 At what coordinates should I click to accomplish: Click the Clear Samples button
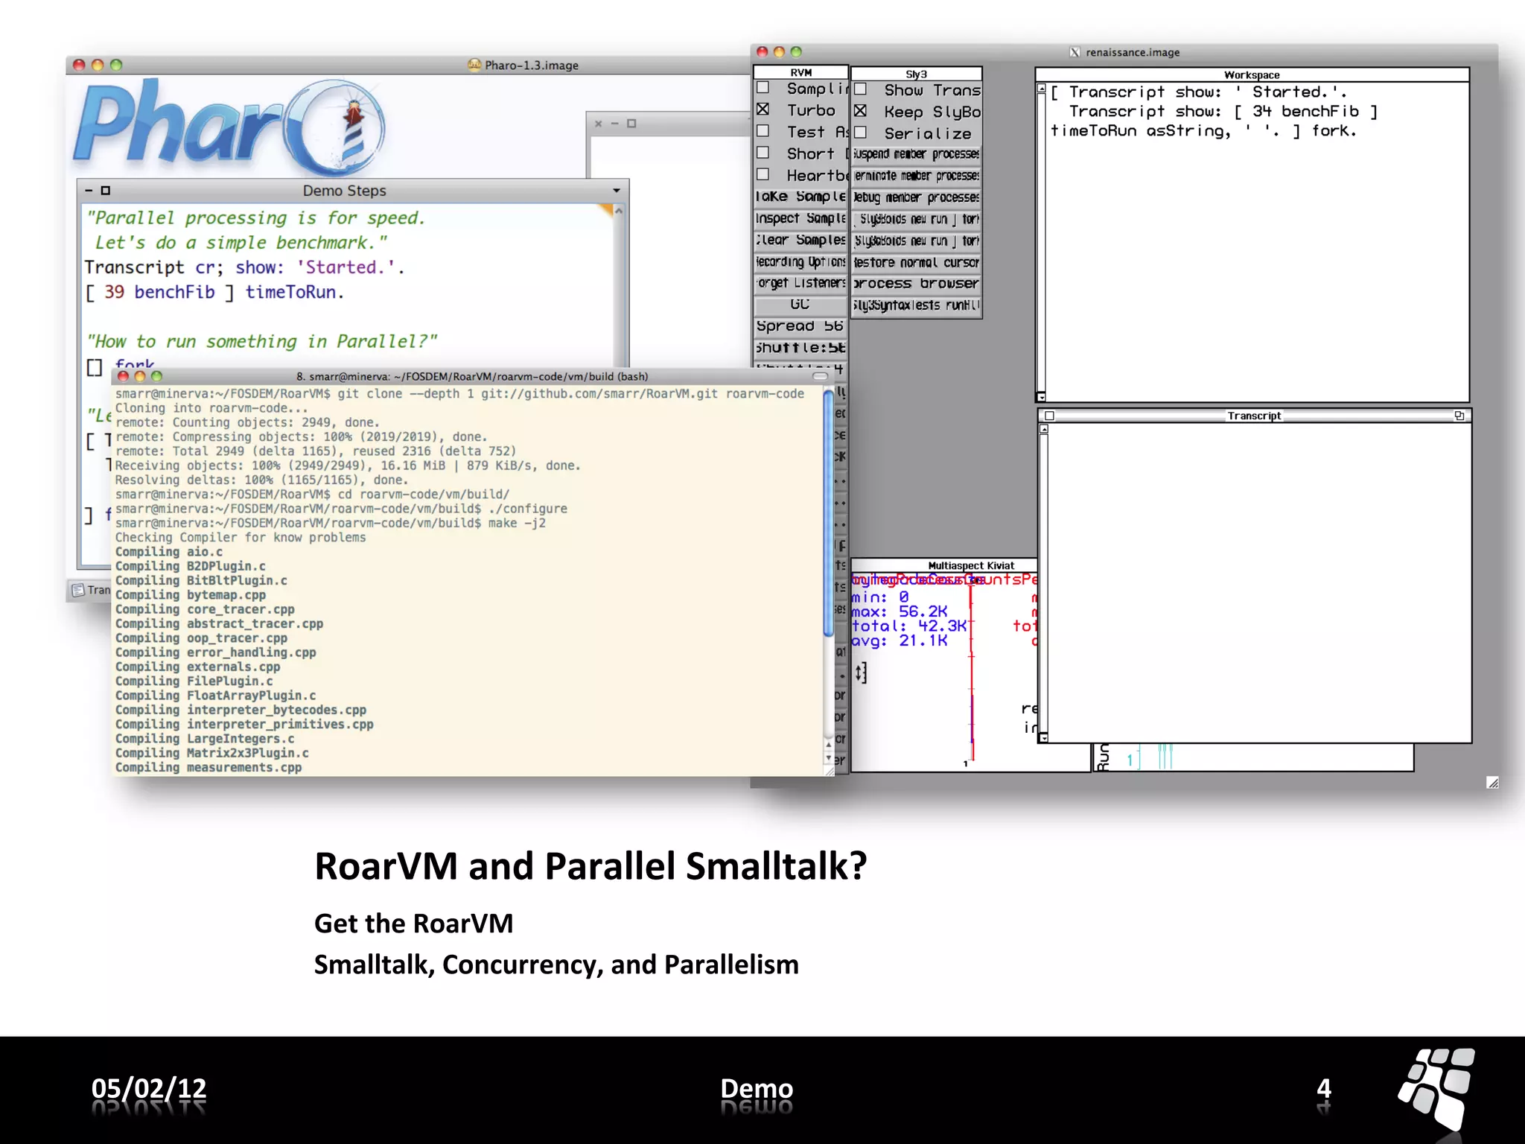(800, 240)
